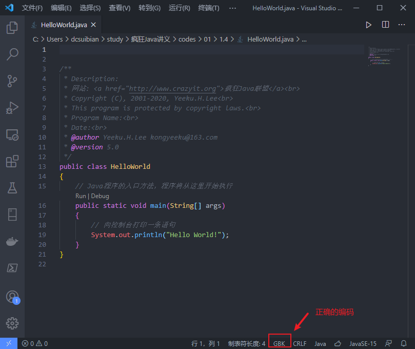This screenshot has width=415, height=349.
Task: Open the Run and Debug view
Action: click(12, 108)
